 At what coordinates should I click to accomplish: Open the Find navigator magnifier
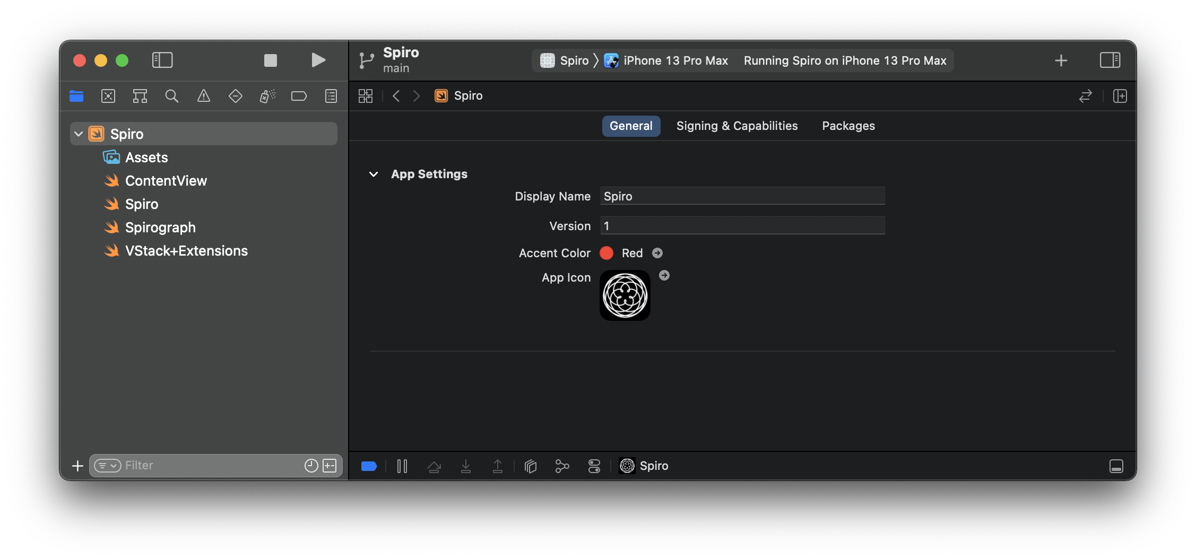tap(172, 96)
